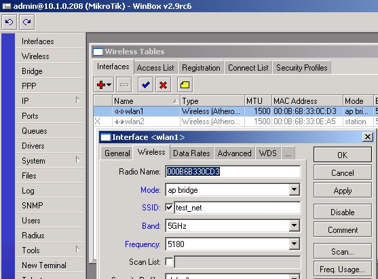Expand the Tools submenu arrow
The image size is (378, 279).
(77, 249)
